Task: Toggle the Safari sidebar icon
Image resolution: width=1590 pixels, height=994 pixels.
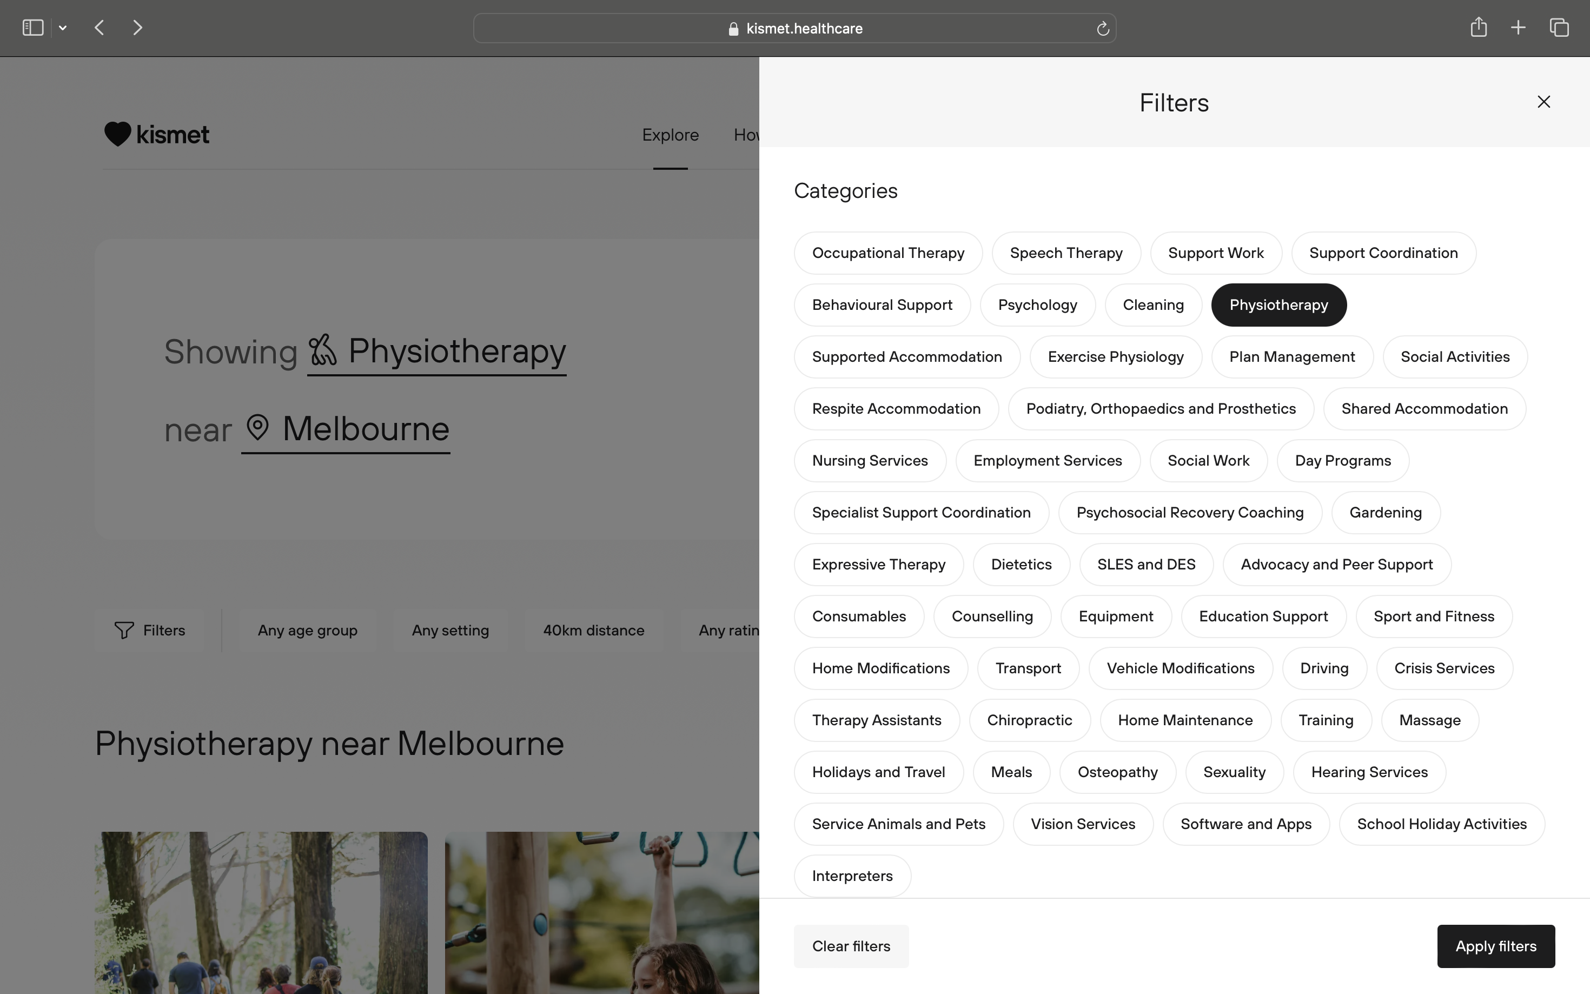Action: (x=33, y=28)
